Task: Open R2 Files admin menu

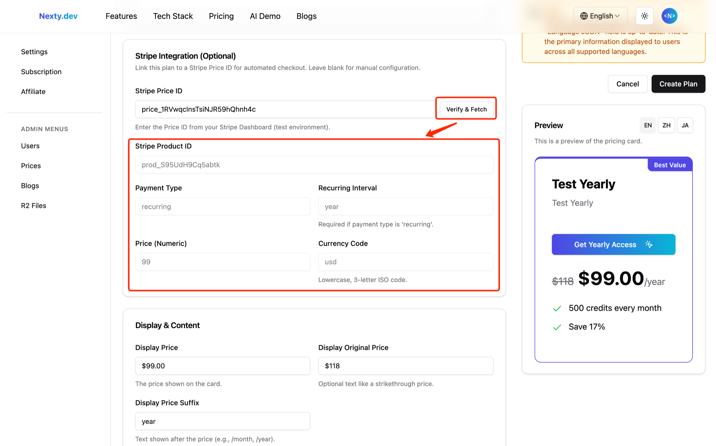Action: pyautogui.click(x=33, y=206)
